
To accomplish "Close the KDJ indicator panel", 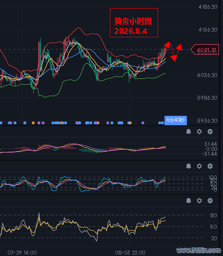I will [210, 166].
